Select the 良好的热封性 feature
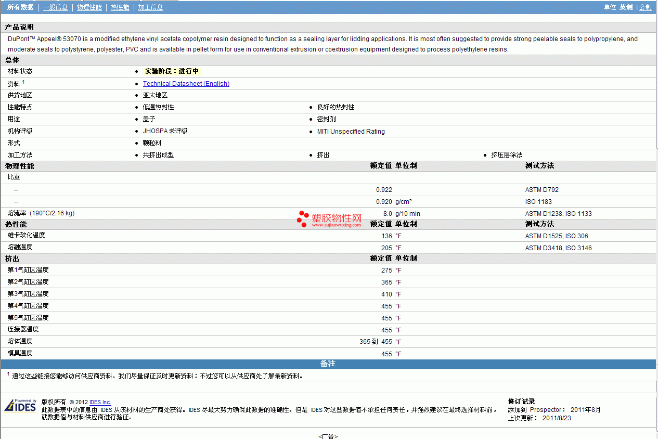Image resolution: width=658 pixels, height=439 pixels. coord(336,107)
